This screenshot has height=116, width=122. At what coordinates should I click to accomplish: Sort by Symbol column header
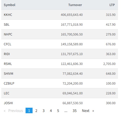pos(10,5)
